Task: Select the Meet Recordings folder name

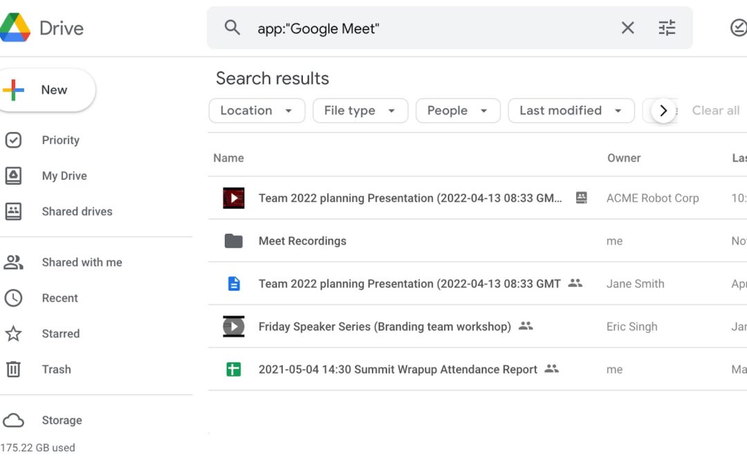Action: tap(302, 241)
